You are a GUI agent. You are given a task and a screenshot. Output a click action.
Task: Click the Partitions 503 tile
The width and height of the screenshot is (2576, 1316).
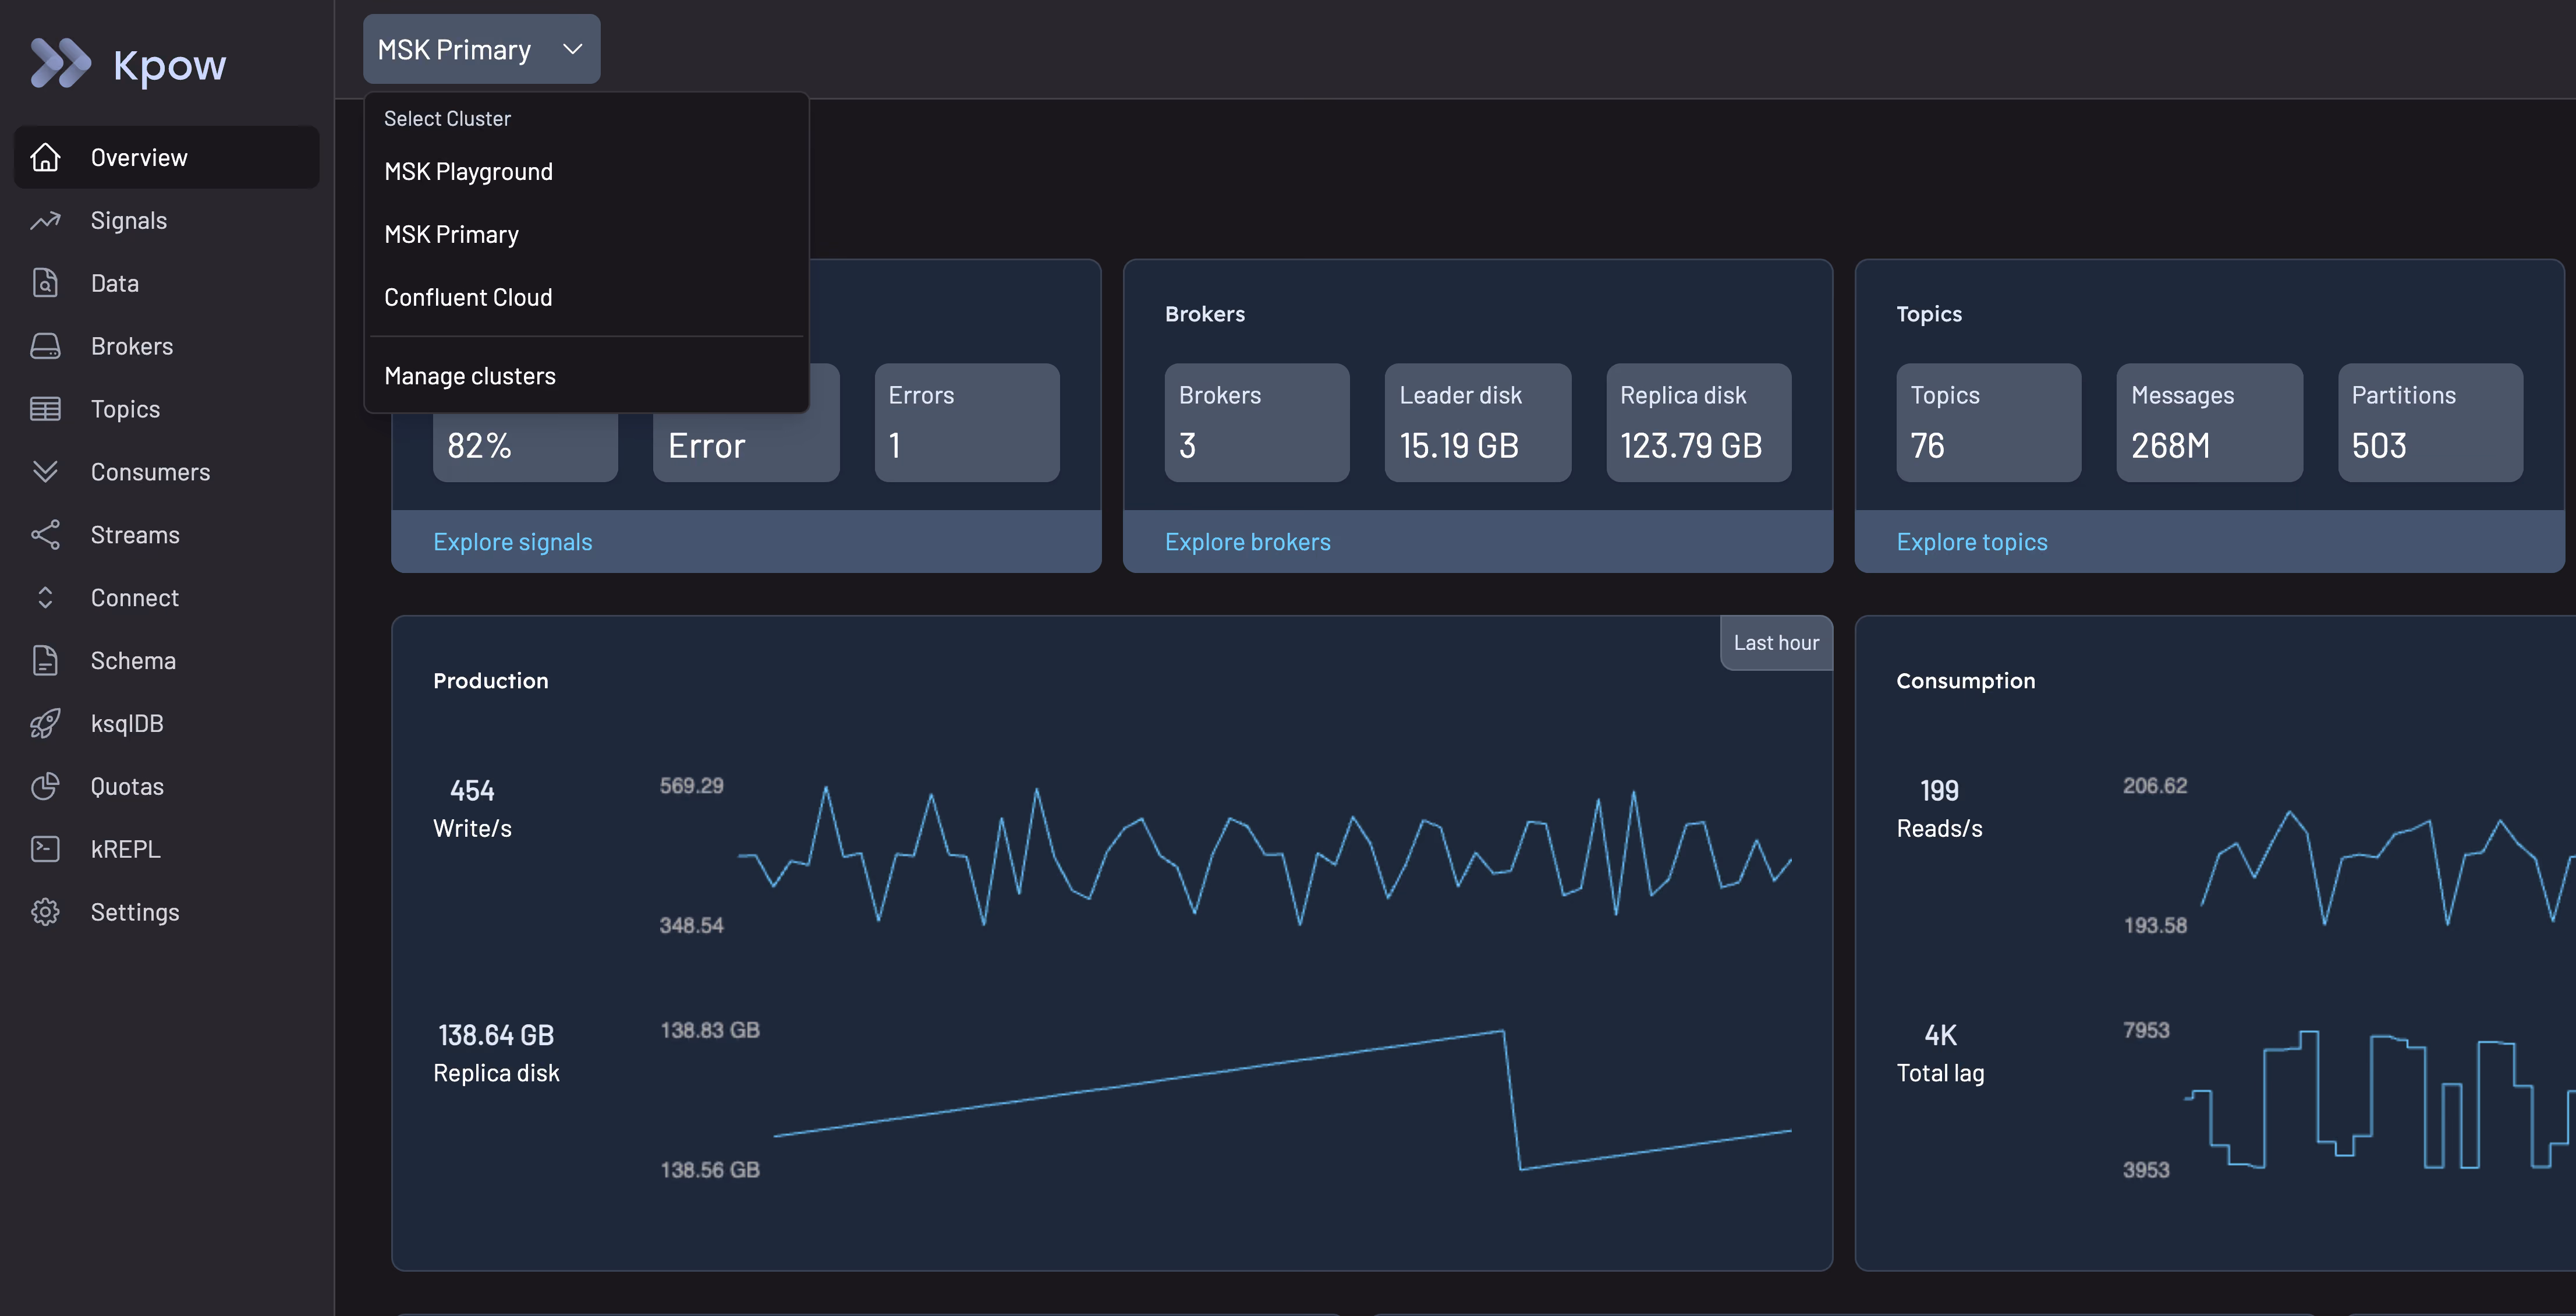[x=2430, y=423]
